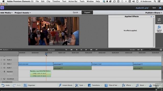This screenshot has height=91, width=163.
Task: Switch to Expert view
Action: [87, 12]
